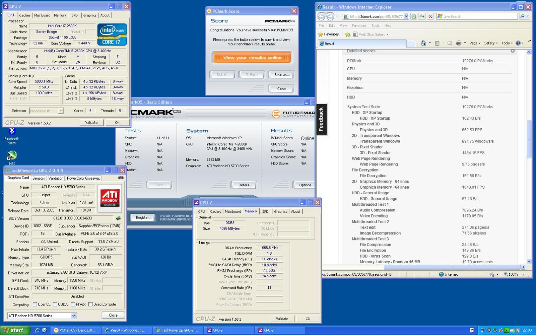Save GPU BIOS using chip icon
Screen dimensions: 536x335
point(118,218)
